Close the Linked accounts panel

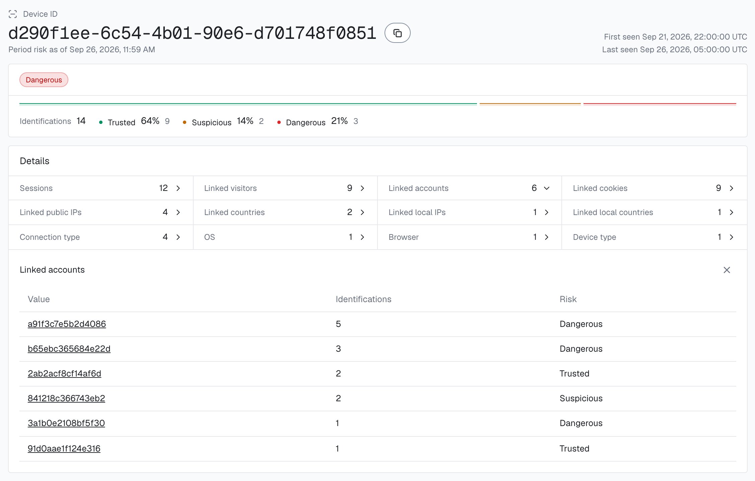[x=727, y=270]
